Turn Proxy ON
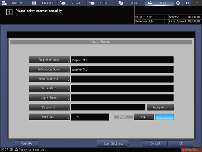 coord(144,117)
